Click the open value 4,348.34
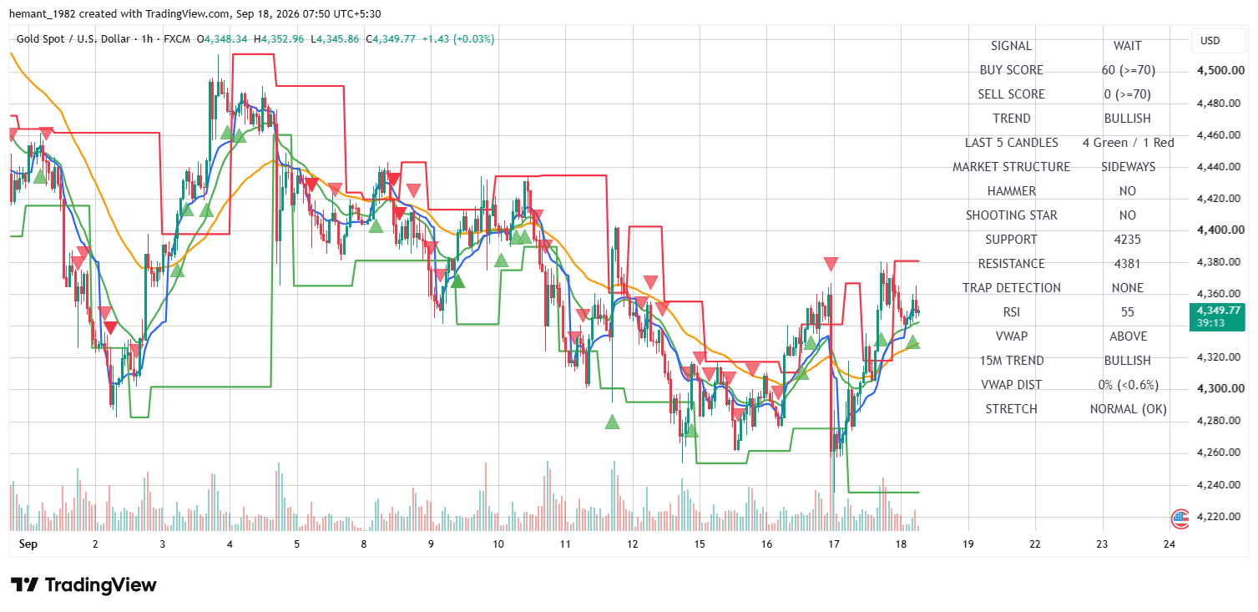Viewport: 1258px width, 612px height. [226, 39]
